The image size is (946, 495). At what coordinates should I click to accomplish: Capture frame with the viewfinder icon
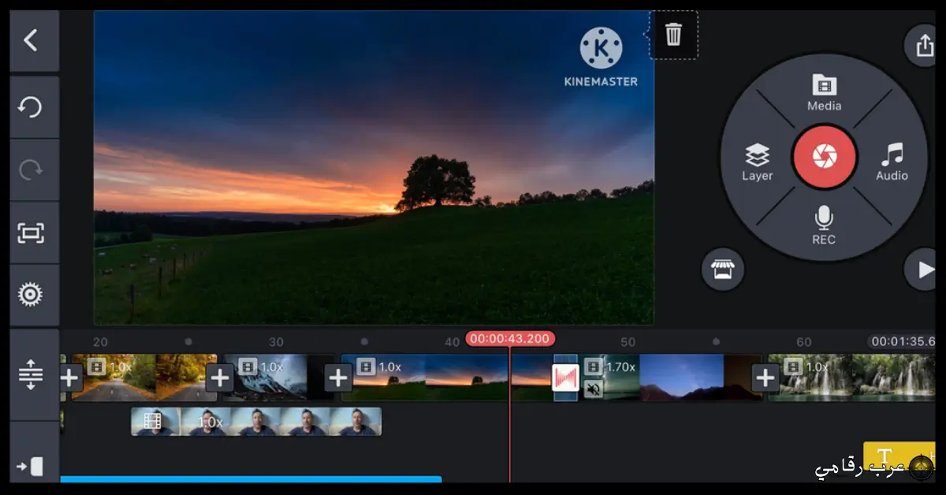coord(32,233)
